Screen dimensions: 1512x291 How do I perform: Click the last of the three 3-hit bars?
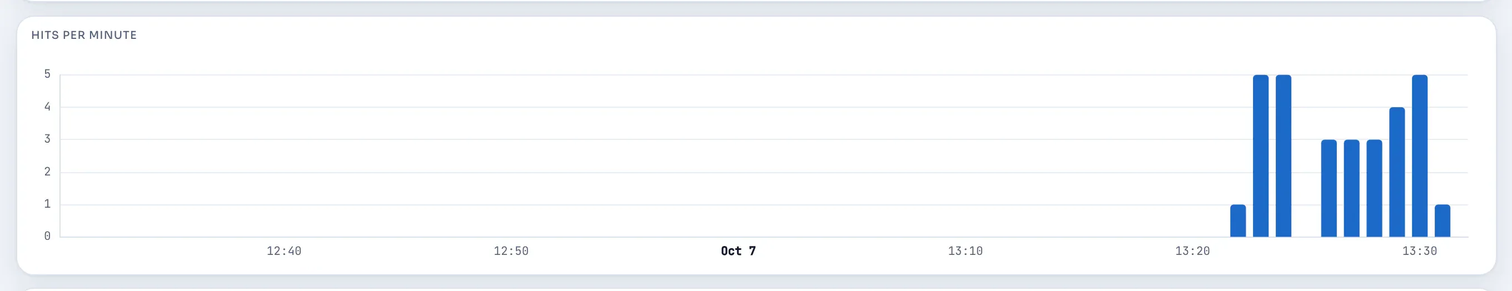[x=1375, y=188]
